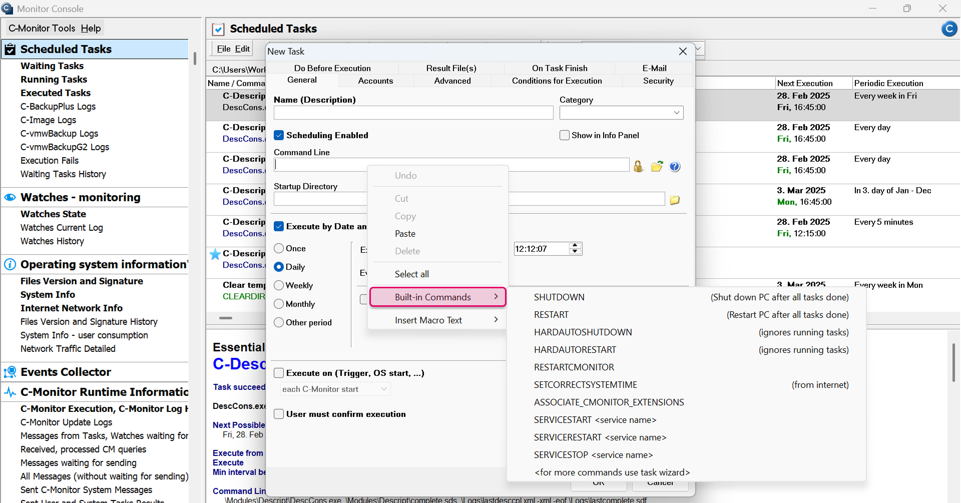Open the C-Monitor Tools menu

point(42,28)
